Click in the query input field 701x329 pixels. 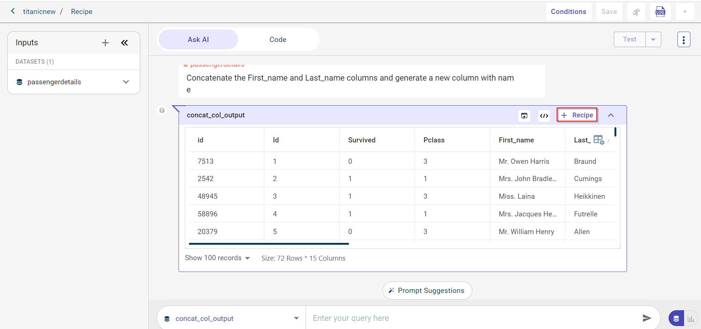coord(471,318)
